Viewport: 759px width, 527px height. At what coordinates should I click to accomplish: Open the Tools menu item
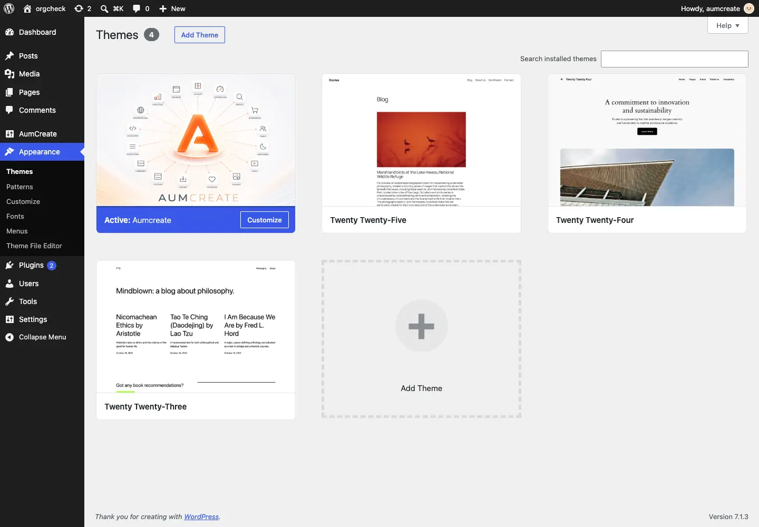pos(42,301)
